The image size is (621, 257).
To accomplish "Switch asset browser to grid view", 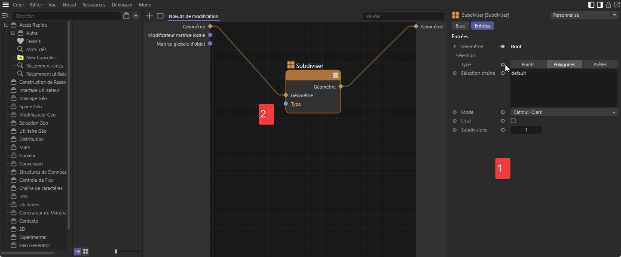I will coord(86,251).
